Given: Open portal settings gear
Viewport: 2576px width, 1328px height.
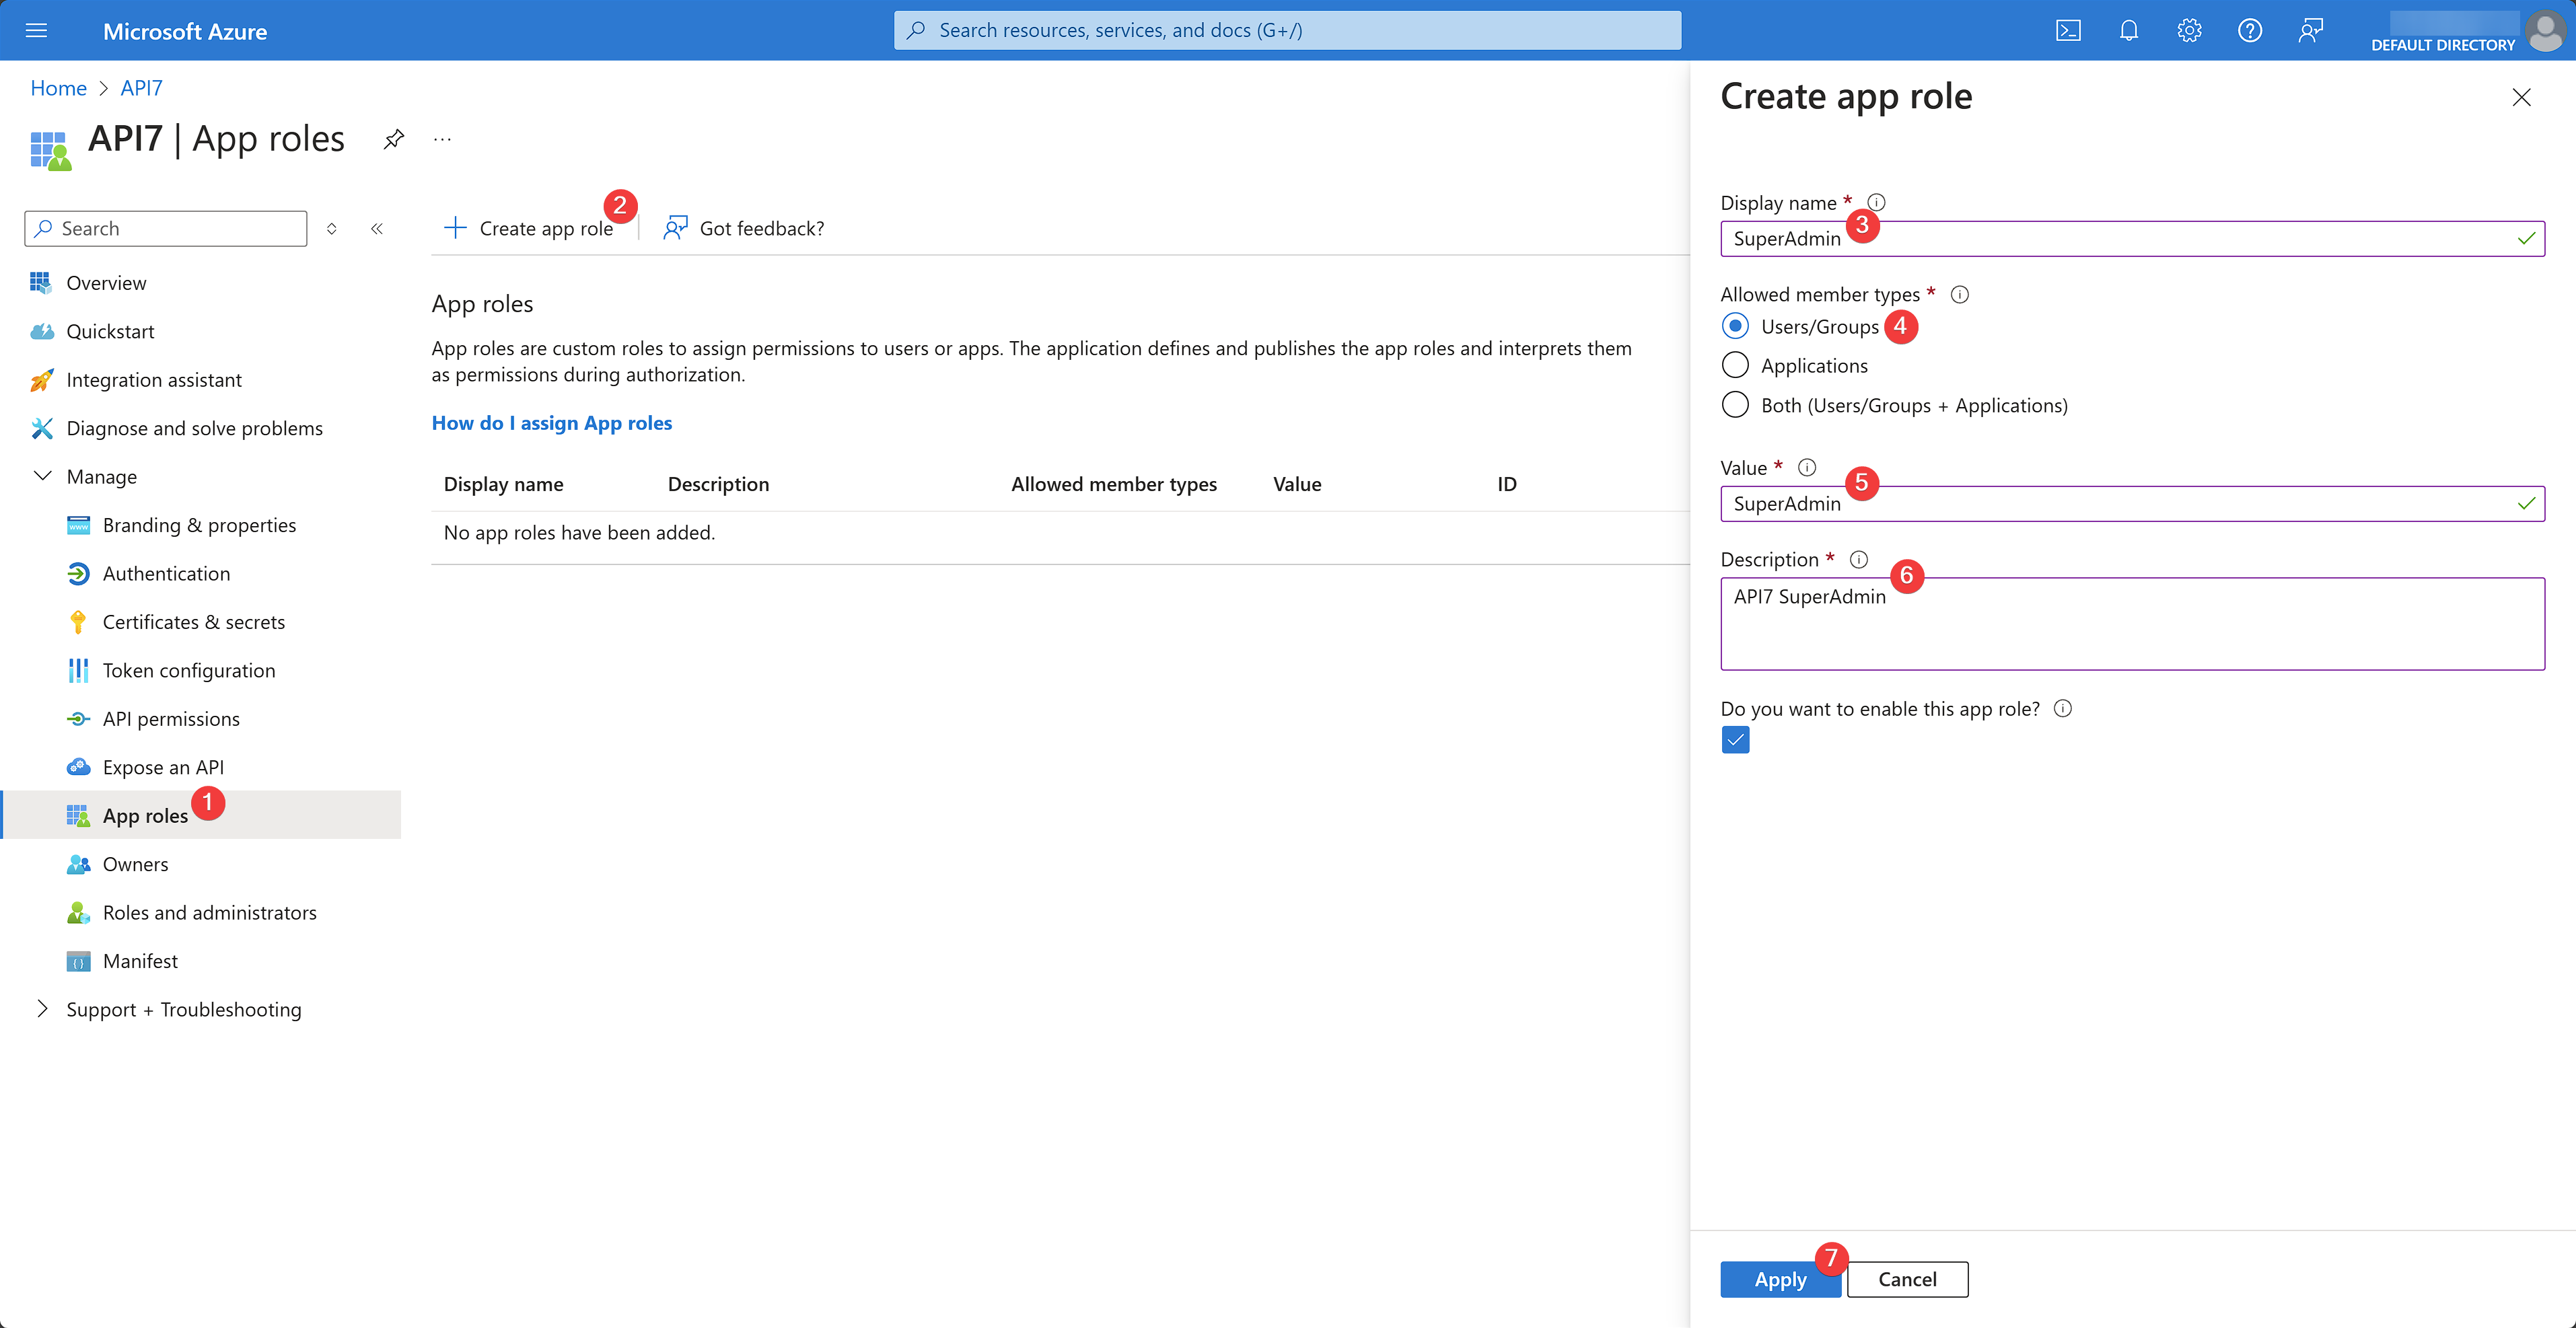Looking at the screenshot, I should (x=2189, y=30).
